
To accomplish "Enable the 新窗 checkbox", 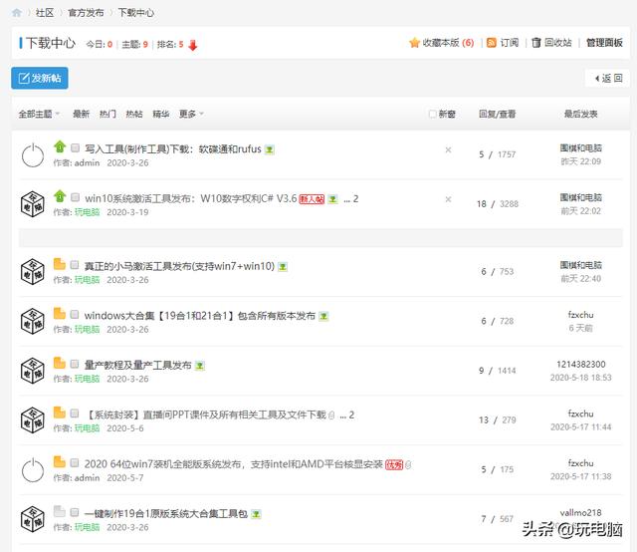I will [432, 114].
